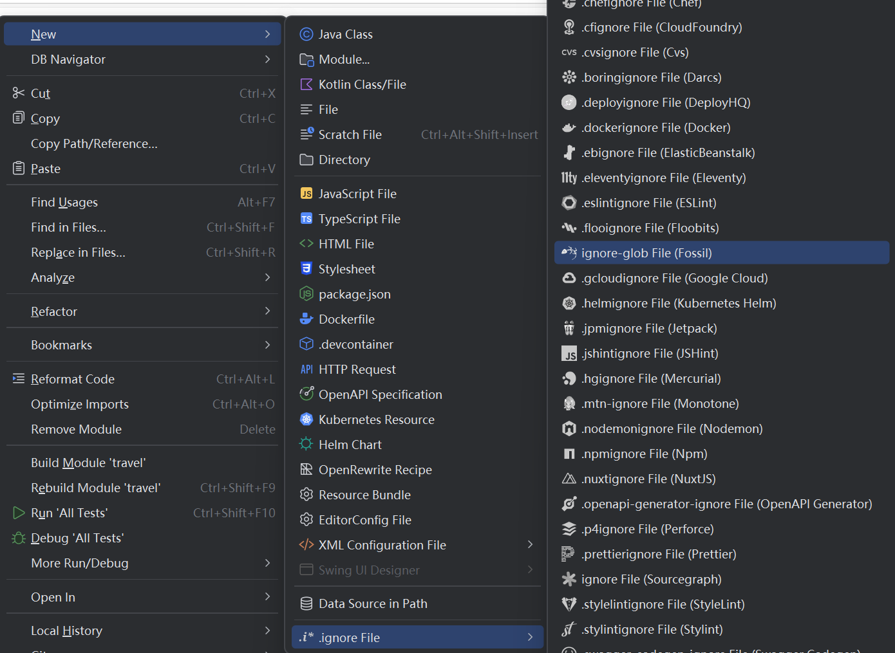
Task: Click the Java Class icon
Action: [x=306, y=34]
